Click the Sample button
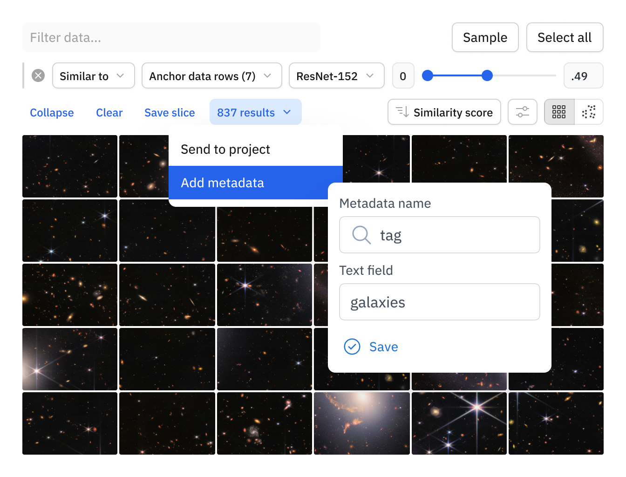This screenshot has height=477, width=626. point(485,37)
